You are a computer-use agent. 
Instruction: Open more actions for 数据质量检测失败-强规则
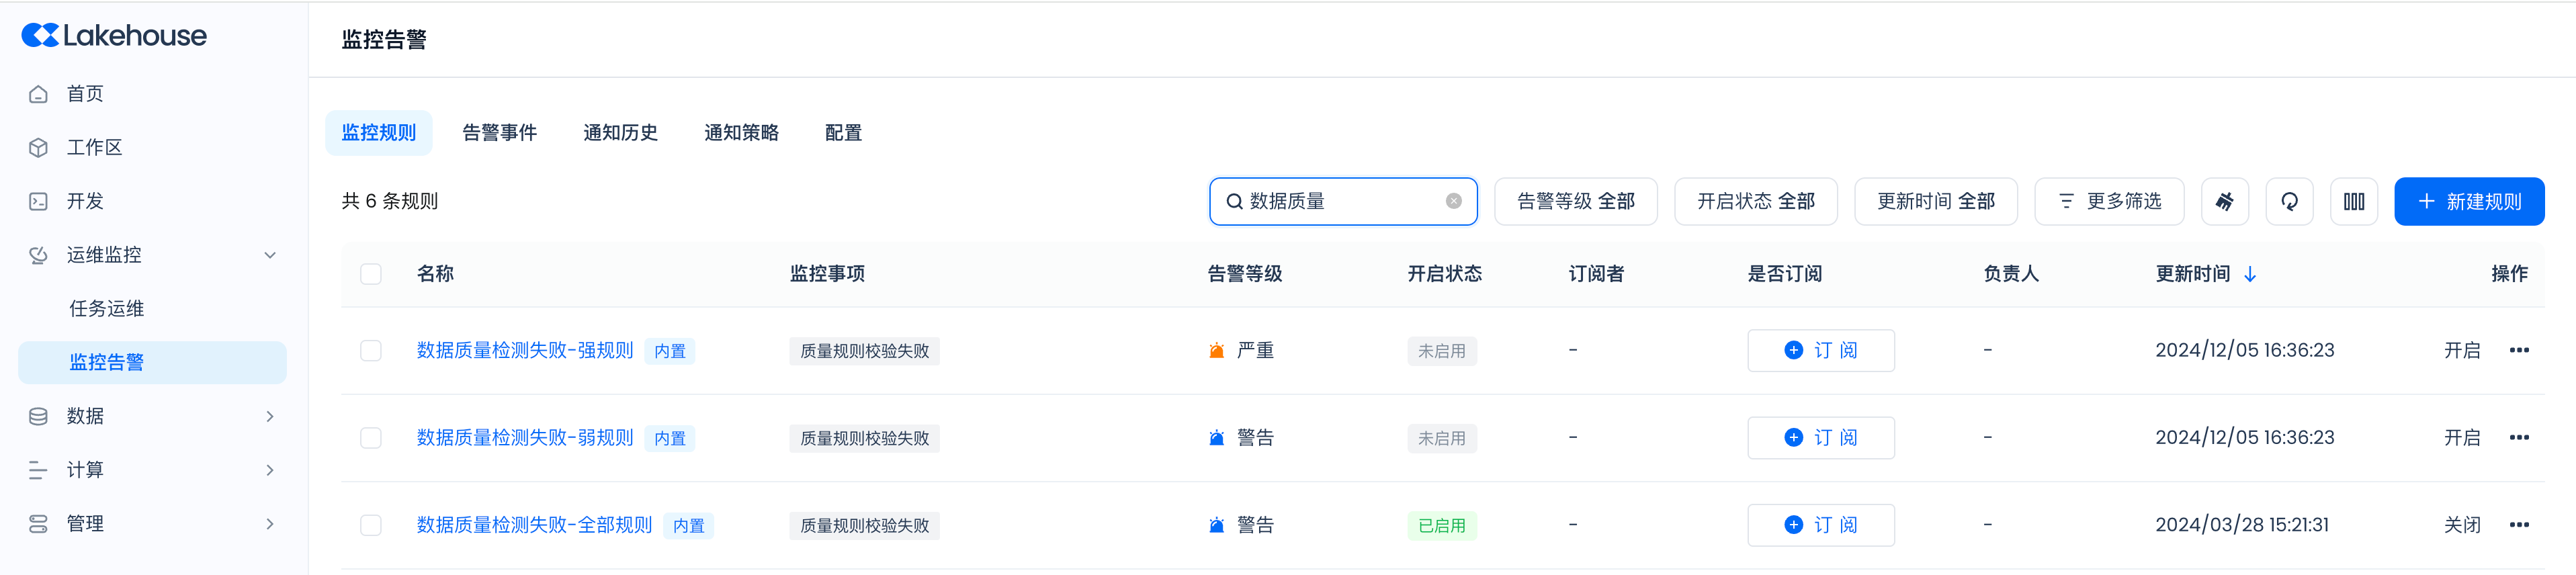point(2519,350)
